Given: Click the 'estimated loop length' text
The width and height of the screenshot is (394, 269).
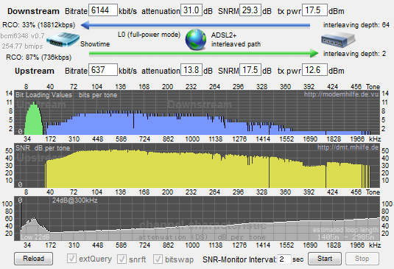Looking at the screenshot, I should click(x=345, y=230).
